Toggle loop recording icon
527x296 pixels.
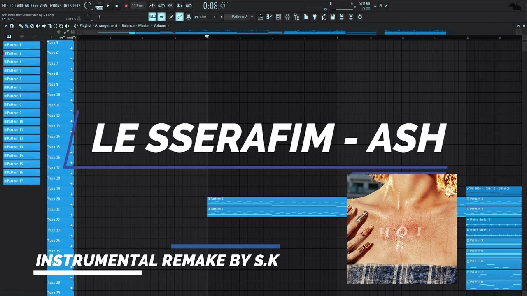pyautogui.click(x=189, y=6)
